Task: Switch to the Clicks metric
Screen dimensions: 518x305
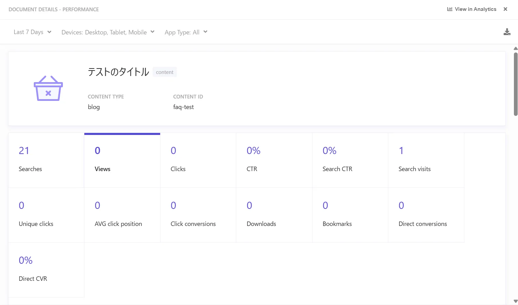Action: (x=198, y=160)
